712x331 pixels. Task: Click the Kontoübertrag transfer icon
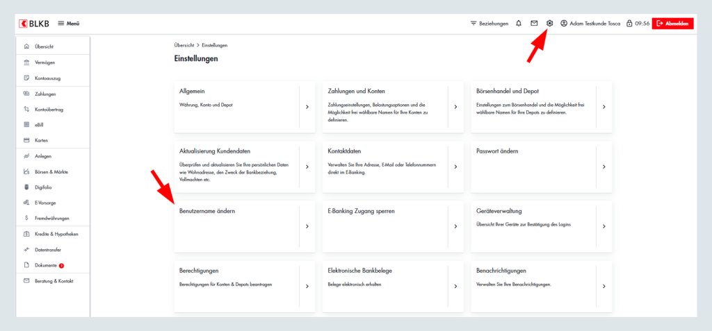[26, 109]
